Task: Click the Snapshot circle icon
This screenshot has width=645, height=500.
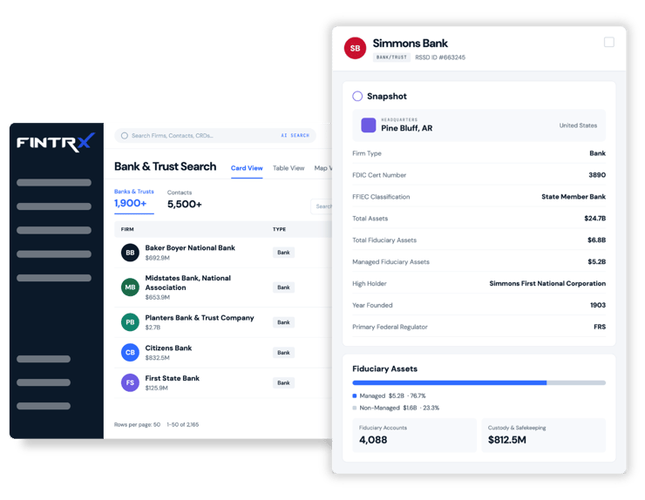Action: pos(357,96)
